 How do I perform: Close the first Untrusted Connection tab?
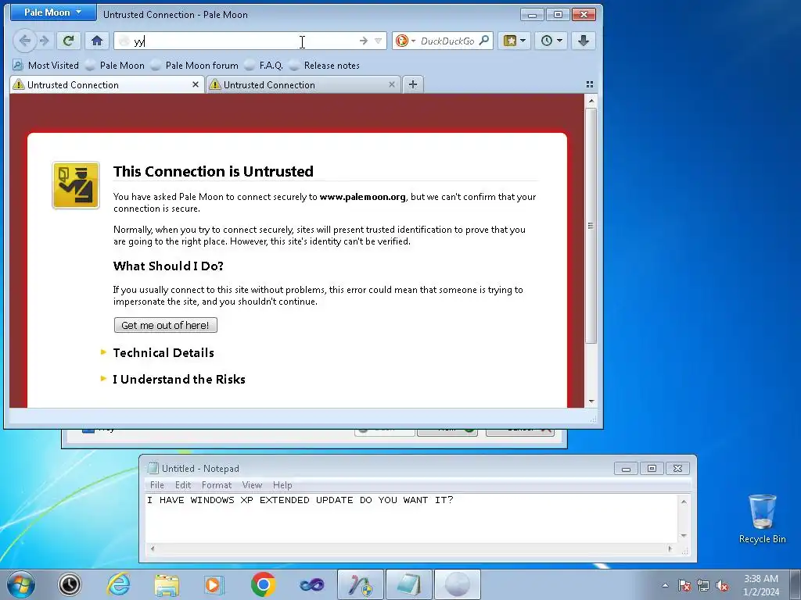click(x=195, y=84)
